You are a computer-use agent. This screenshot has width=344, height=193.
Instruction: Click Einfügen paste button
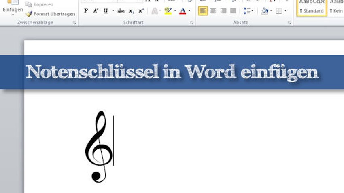pos(13,8)
